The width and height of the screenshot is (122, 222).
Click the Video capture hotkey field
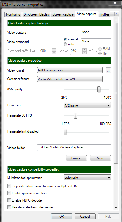click(96, 32)
